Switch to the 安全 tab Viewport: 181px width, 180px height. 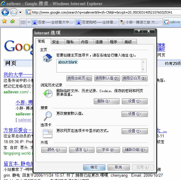tap(56, 42)
